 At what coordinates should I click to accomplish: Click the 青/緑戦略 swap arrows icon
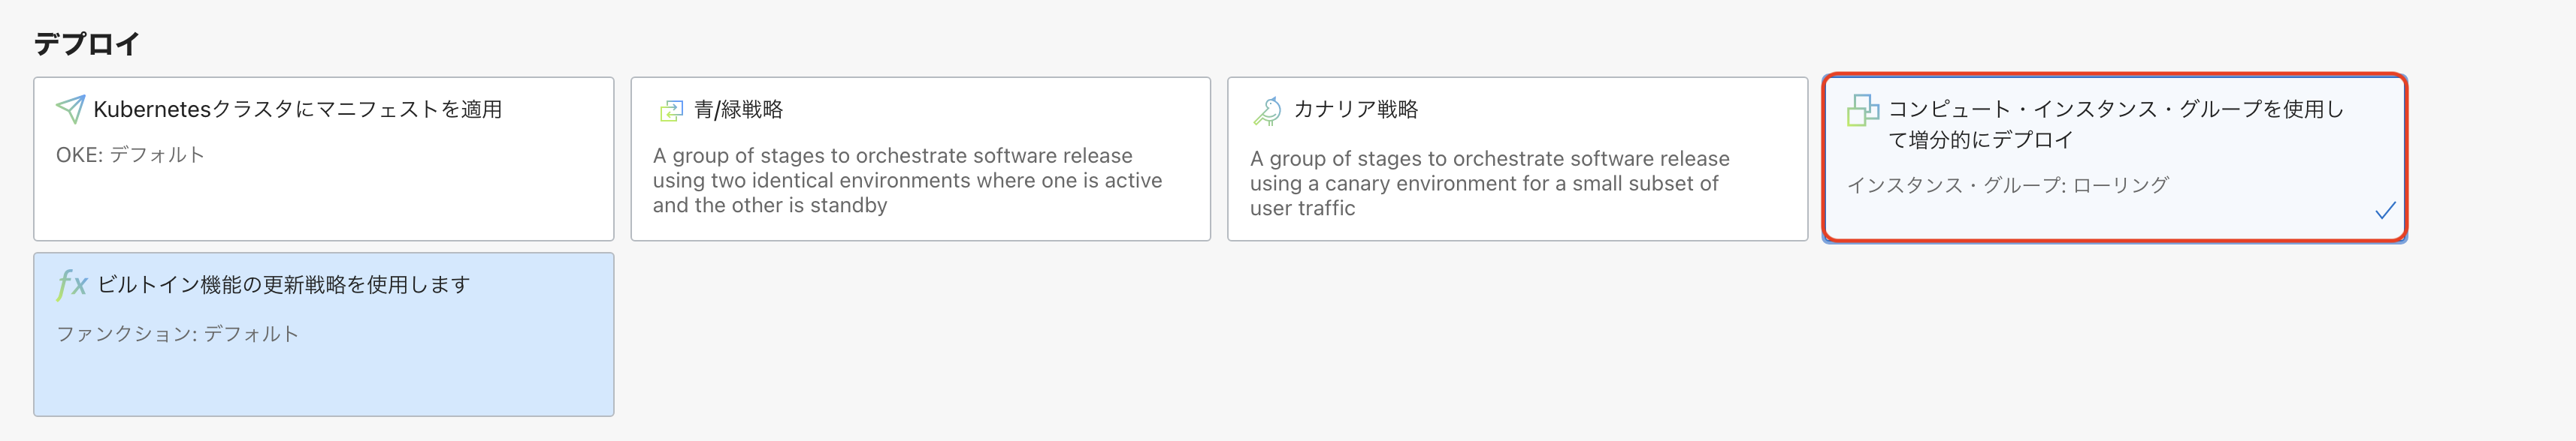tap(671, 111)
